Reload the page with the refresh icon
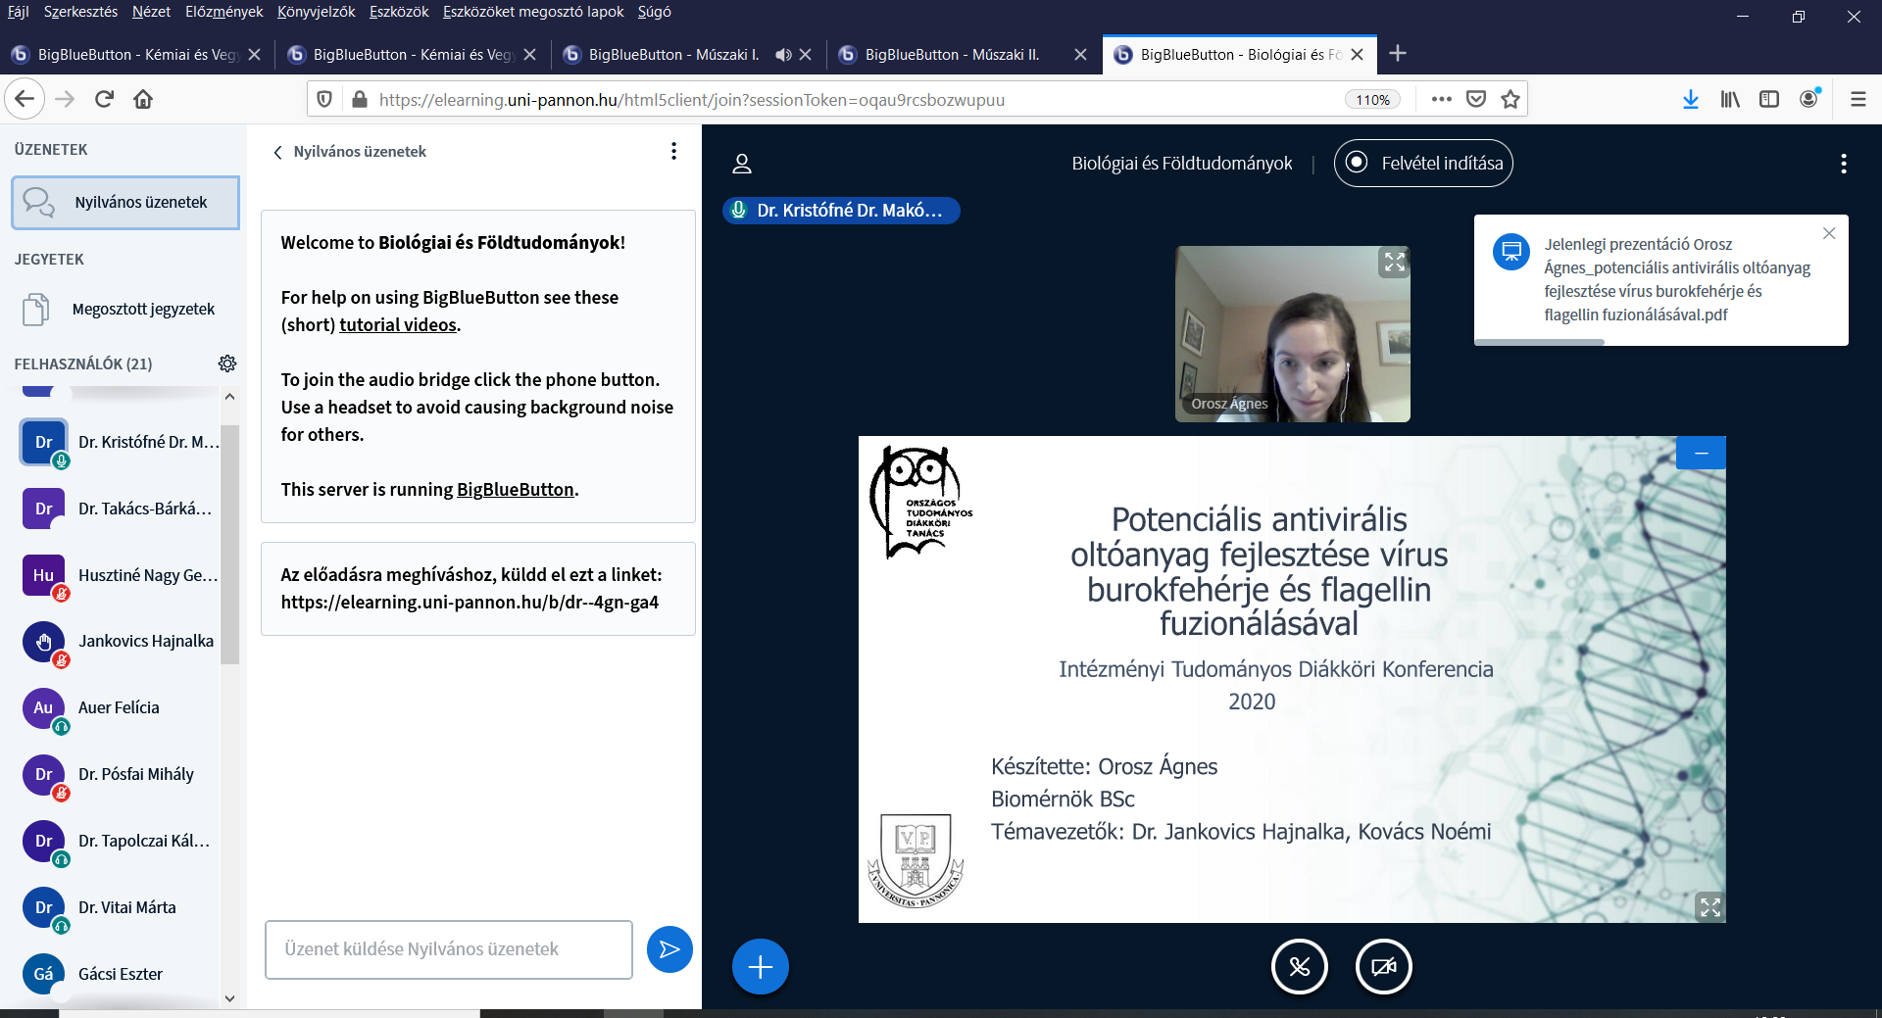This screenshot has height=1018, width=1882. 105,99
